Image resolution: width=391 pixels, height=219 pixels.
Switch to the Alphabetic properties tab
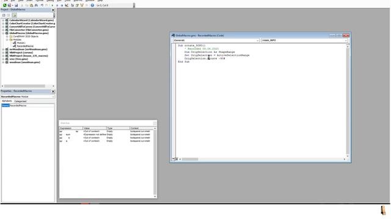pyautogui.click(x=7, y=101)
